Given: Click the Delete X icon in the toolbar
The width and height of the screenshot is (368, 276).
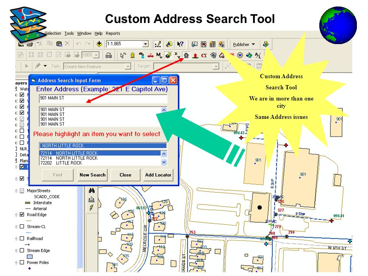Looking at the screenshot, I should [x=67, y=44].
